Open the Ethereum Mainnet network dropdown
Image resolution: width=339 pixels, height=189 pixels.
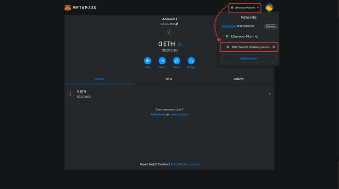coord(245,8)
